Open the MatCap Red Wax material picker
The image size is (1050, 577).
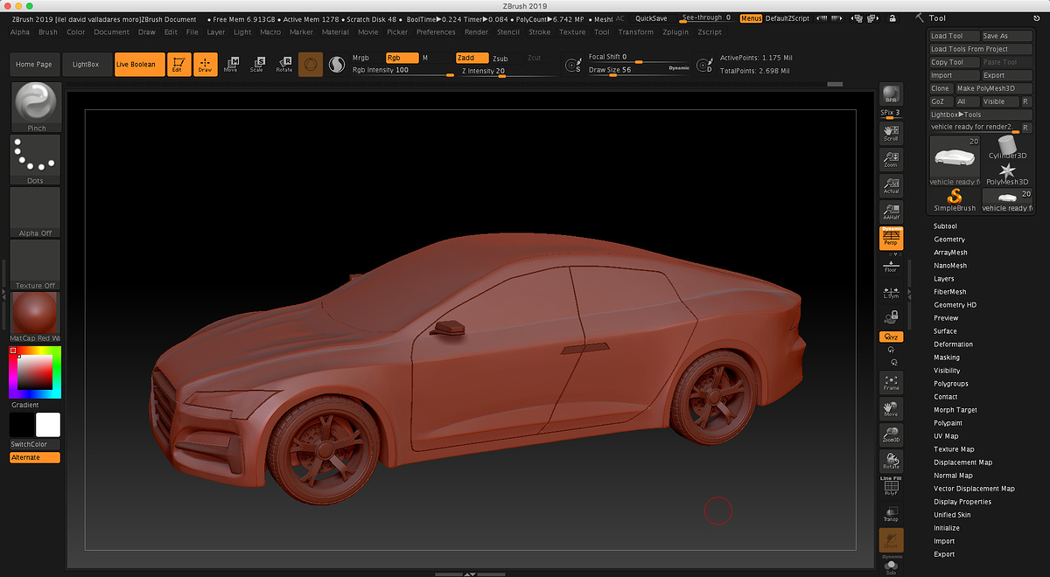point(36,316)
